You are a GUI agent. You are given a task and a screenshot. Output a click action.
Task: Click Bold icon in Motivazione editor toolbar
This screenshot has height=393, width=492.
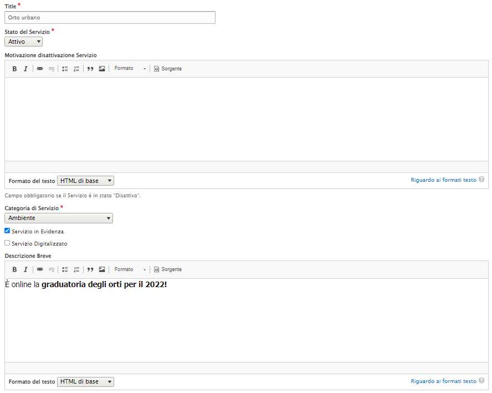tap(14, 69)
